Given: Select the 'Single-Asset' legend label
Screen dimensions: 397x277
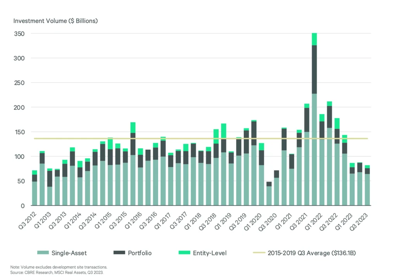Looking at the screenshot, I should (69, 253).
